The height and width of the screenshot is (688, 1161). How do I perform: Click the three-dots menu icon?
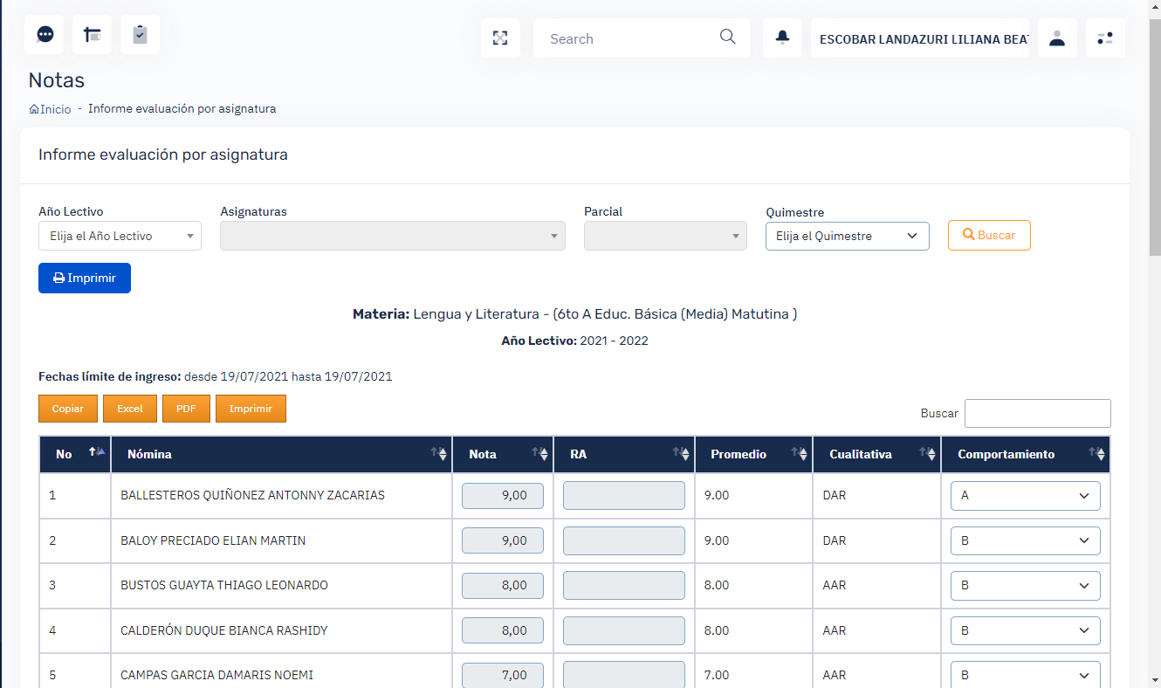[45, 35]
